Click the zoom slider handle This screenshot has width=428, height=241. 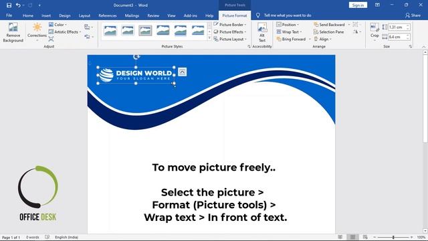393,237
